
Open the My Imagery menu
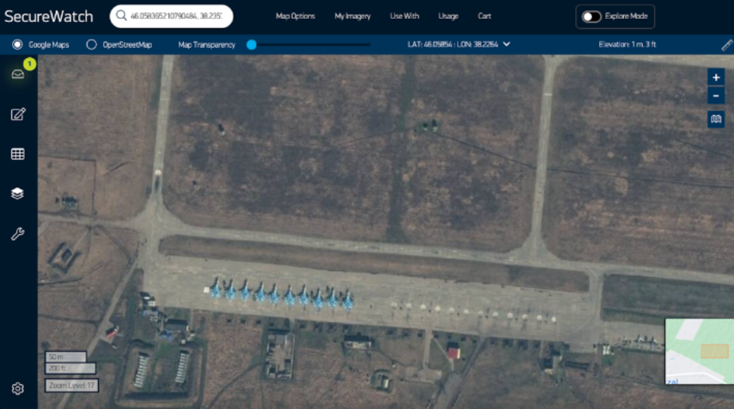[x=353, y=16]
